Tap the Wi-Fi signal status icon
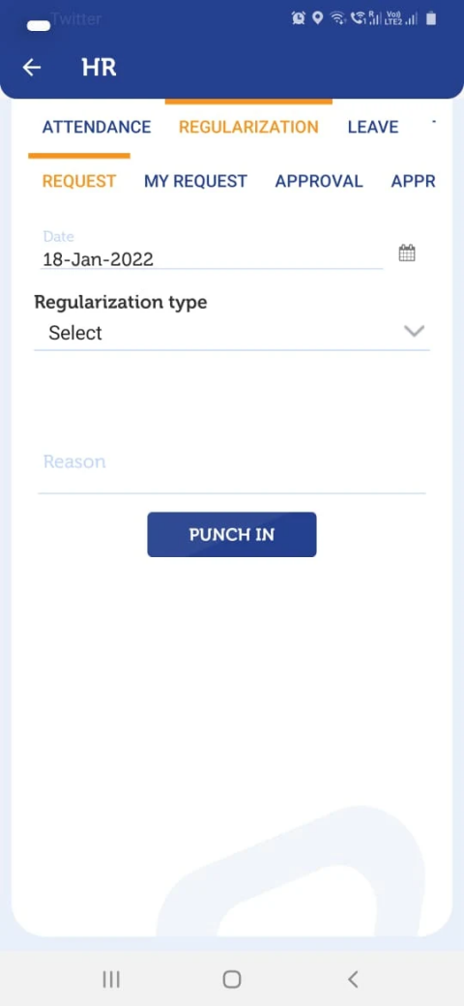 pos(337,18)
